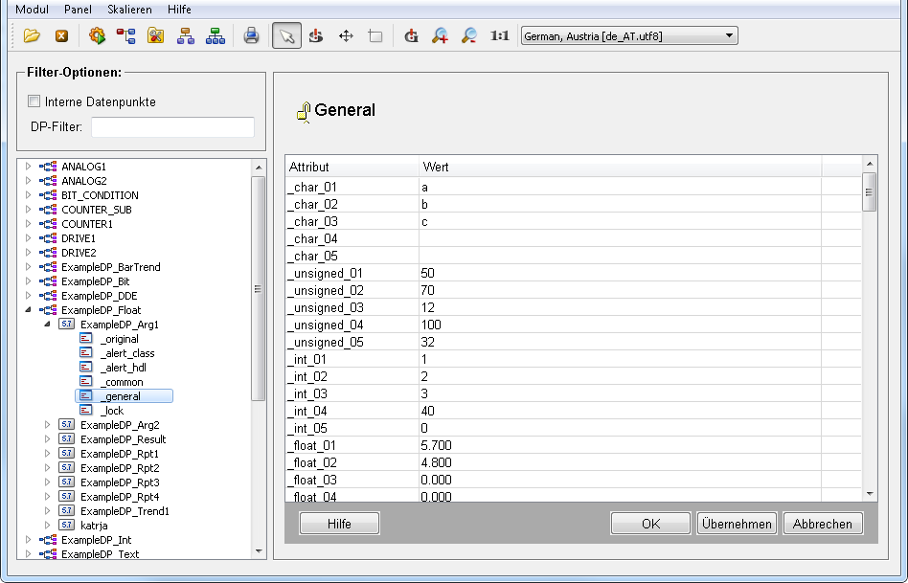
Task: Expand the ANALOG1 tree node
Action: [x=28, y=167]
